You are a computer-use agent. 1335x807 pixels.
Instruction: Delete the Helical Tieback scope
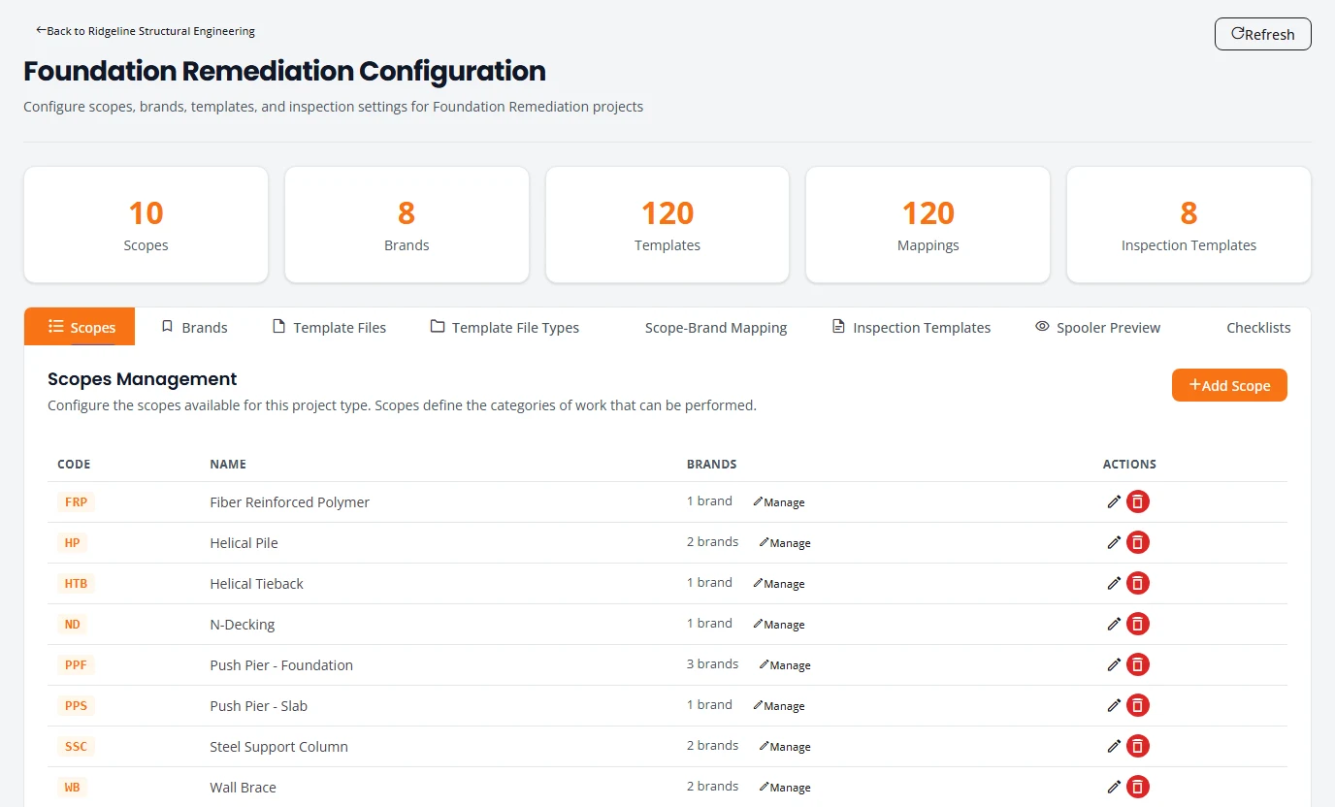(x=1138, y=583)
